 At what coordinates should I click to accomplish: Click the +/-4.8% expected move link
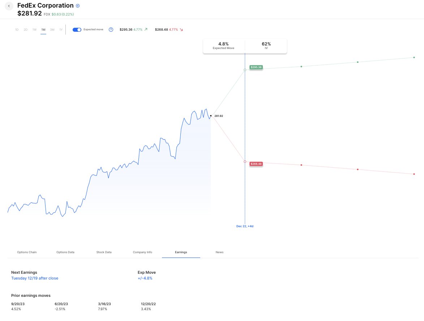pos(145,278)
